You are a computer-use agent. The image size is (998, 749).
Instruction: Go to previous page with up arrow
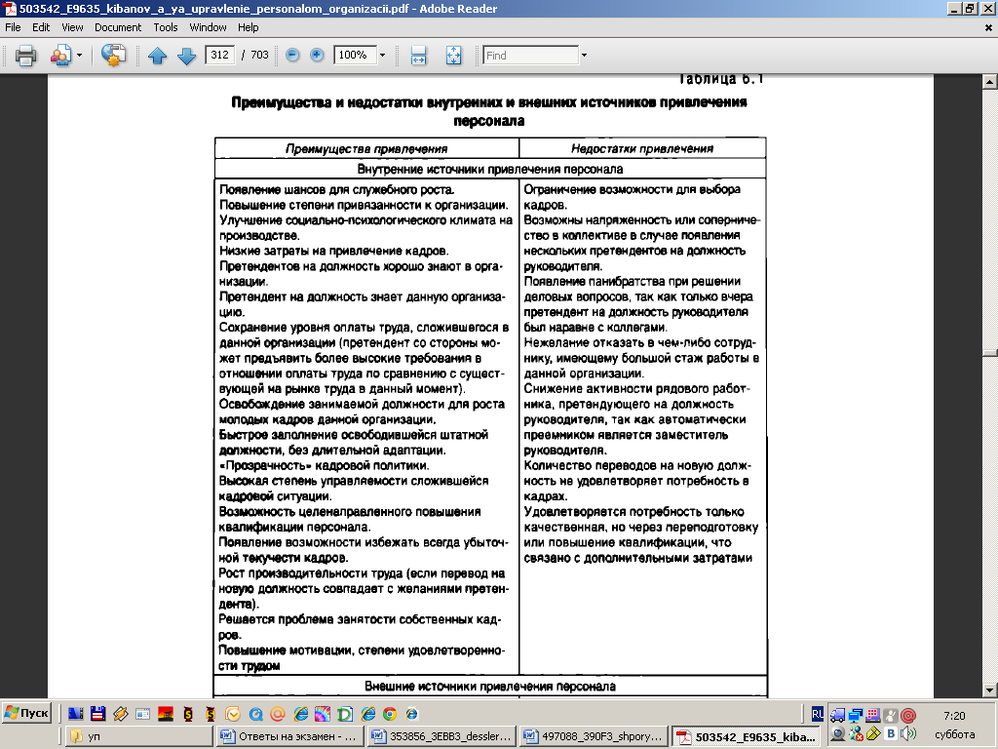(x=157, y=56)
